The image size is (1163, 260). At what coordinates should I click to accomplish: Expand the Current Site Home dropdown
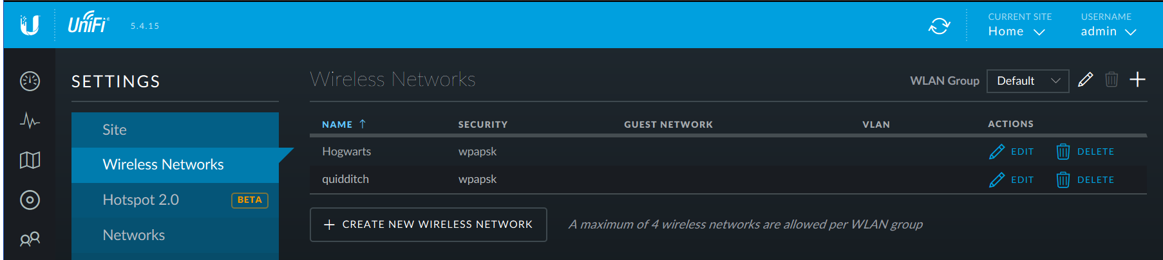[x=1016, y=31]
